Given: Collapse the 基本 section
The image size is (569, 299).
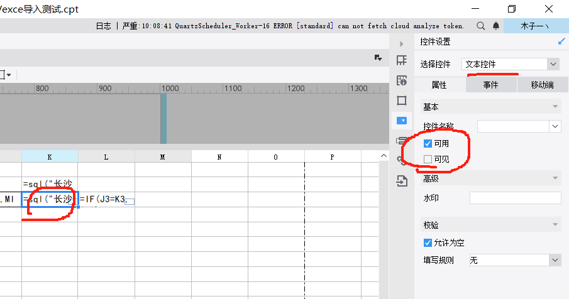Looking at the screenshot, I should click(x=490, y=107).
